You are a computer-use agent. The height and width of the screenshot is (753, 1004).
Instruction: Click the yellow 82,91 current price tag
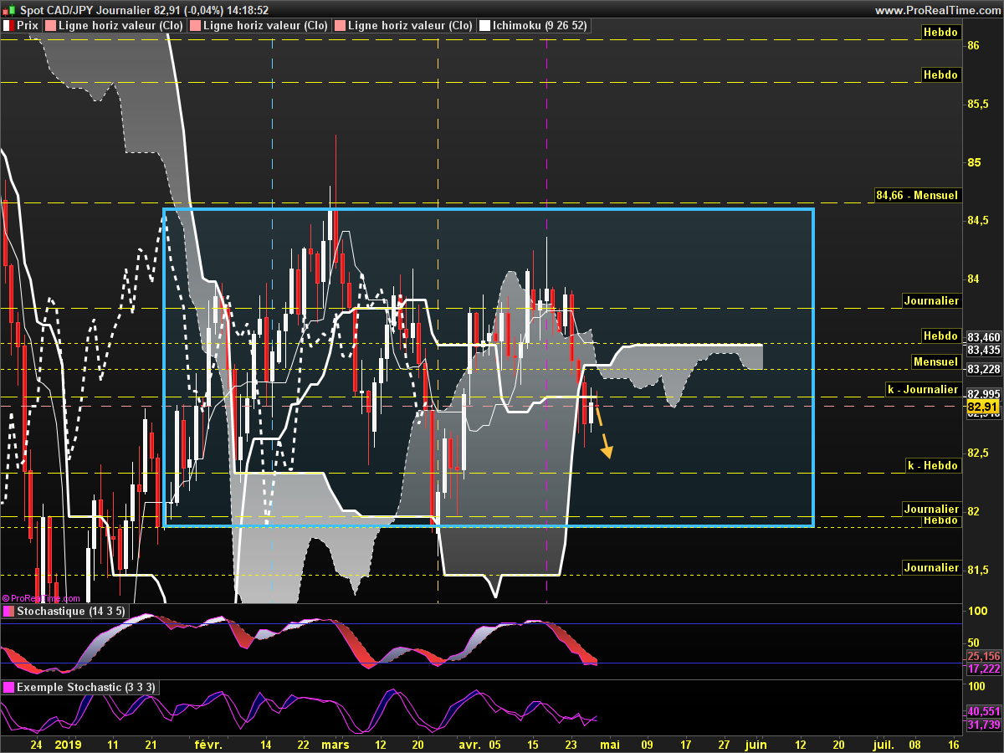coord(983,407)
